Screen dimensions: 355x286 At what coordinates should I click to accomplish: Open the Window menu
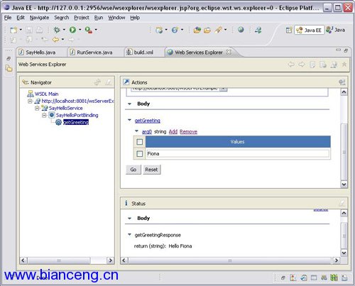point(116,18)
